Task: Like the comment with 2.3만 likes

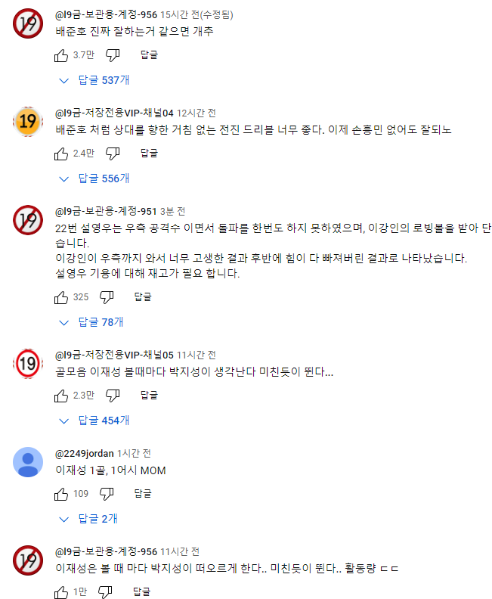Action: pyautogui.click(x=61, y=396)
